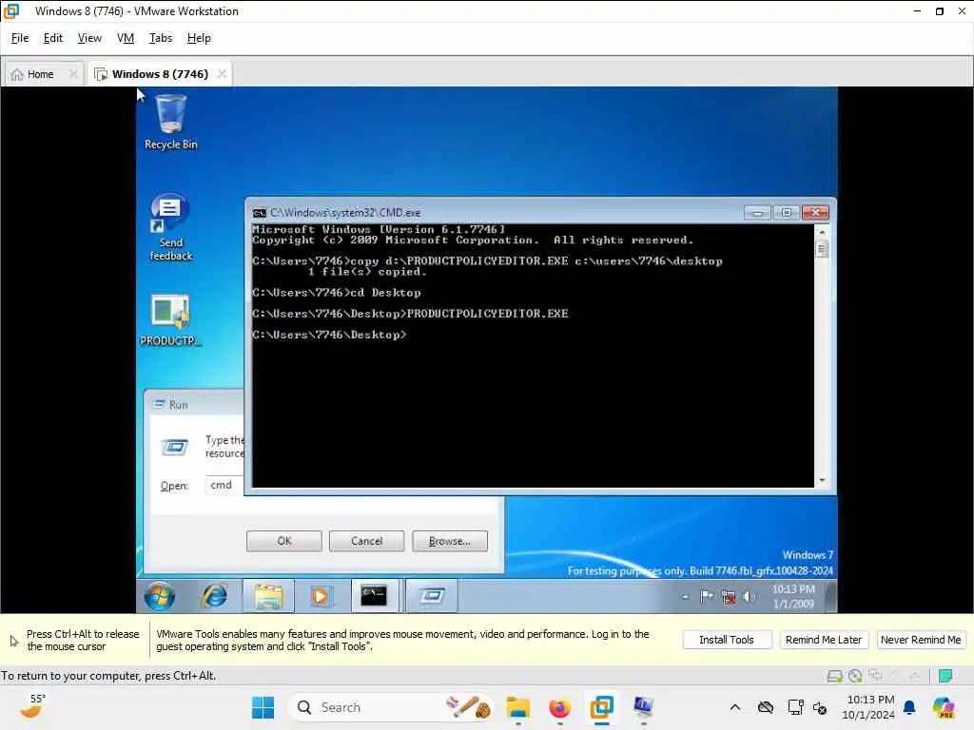Maximize the CMD.exe window
Viewport: 974px width, 730px height.
point(787,213)
